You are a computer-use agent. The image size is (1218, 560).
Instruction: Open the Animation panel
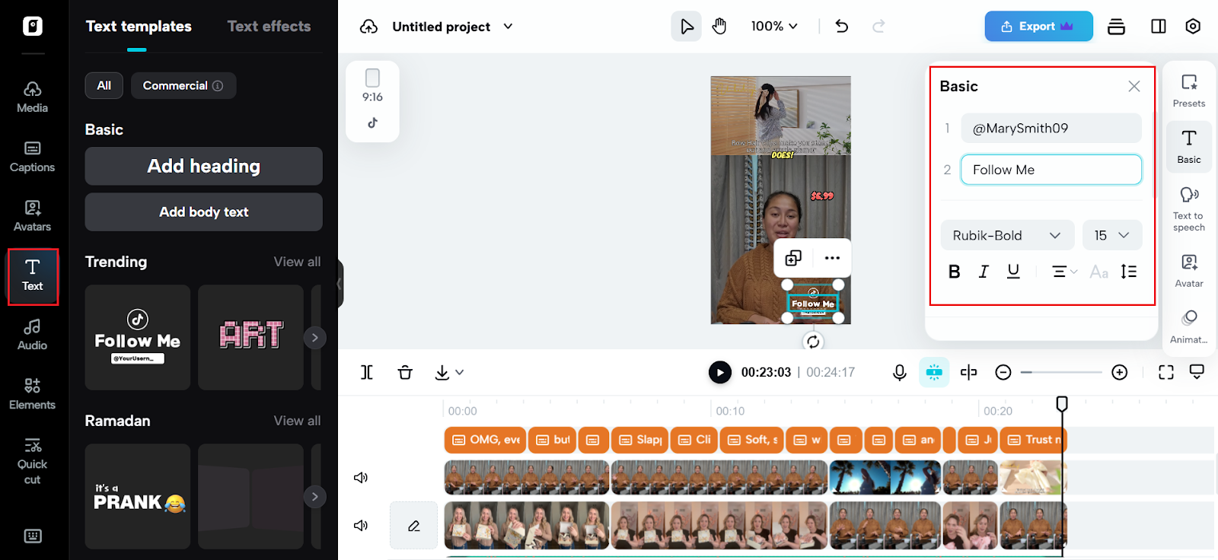pos(1189,326)
